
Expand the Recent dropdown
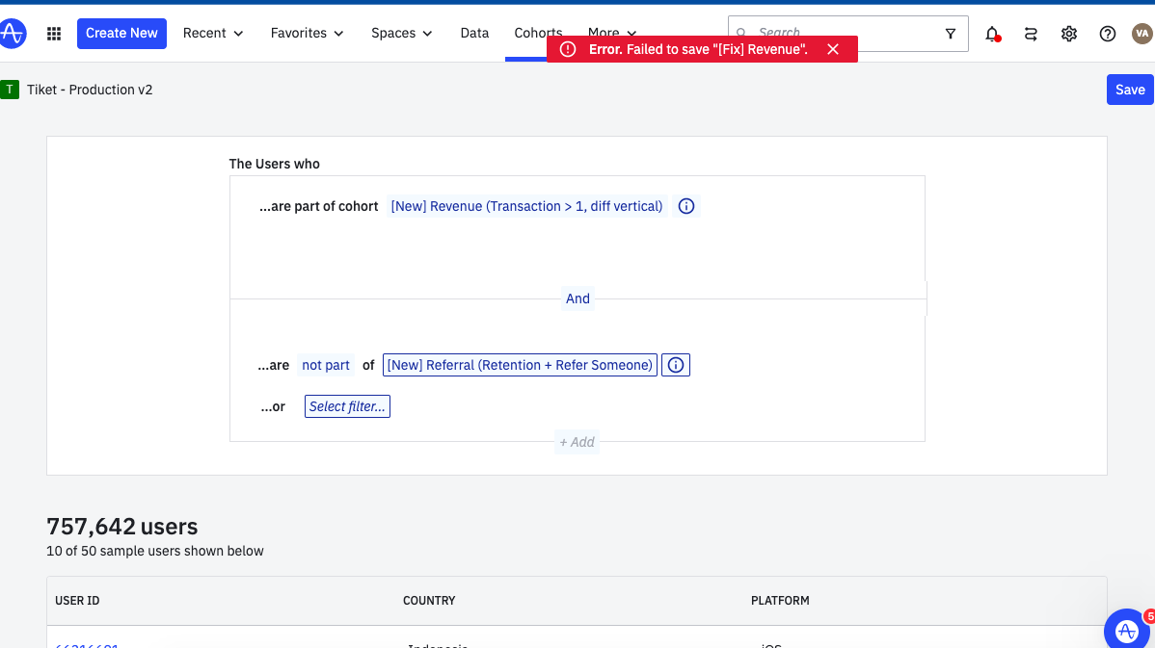pos(213,33)
